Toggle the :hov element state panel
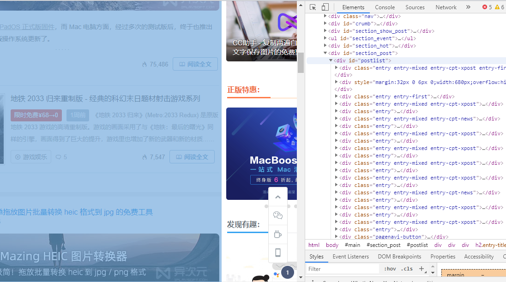Image resolution: width=506 pixels, height=282 pixels. (x=390, y=269)
